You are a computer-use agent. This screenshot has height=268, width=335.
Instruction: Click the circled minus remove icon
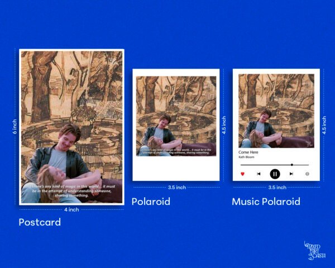[307, 174]
